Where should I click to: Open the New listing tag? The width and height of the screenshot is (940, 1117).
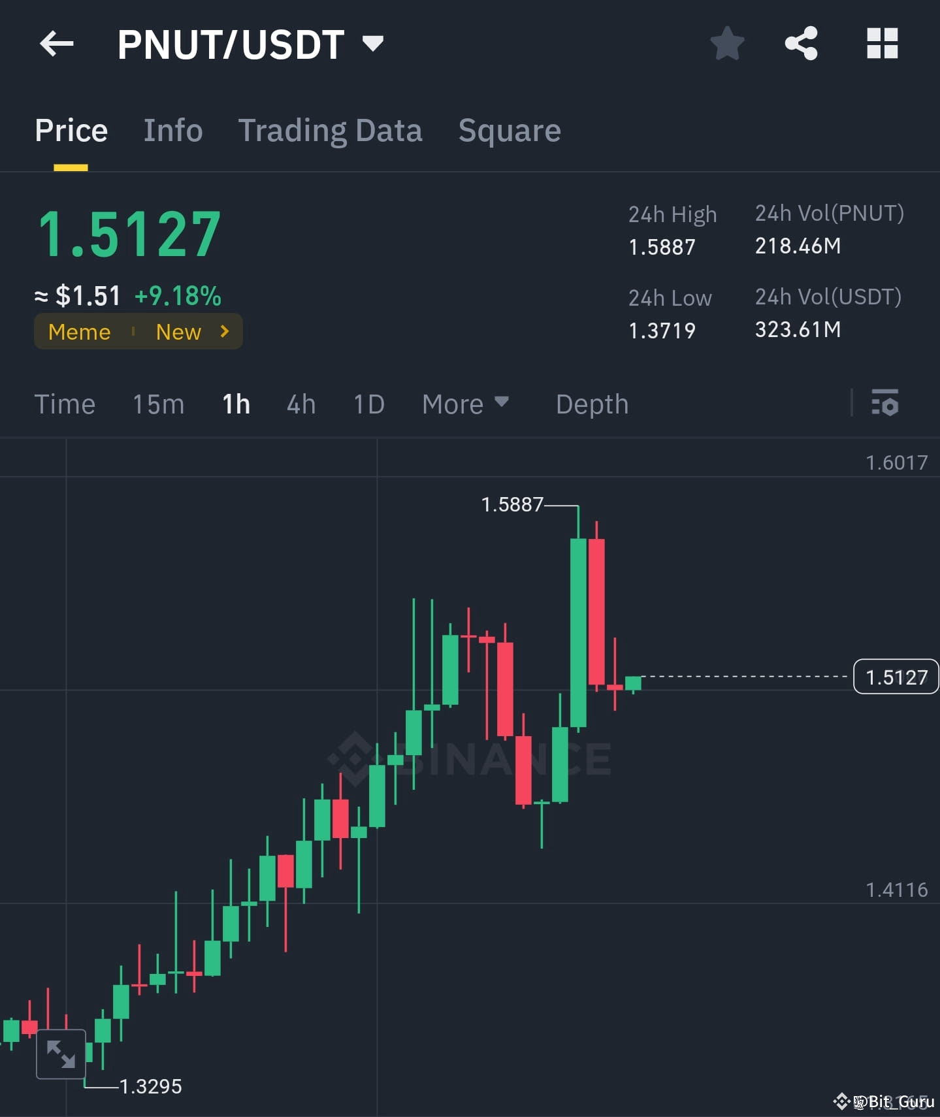tap(178, 332)
